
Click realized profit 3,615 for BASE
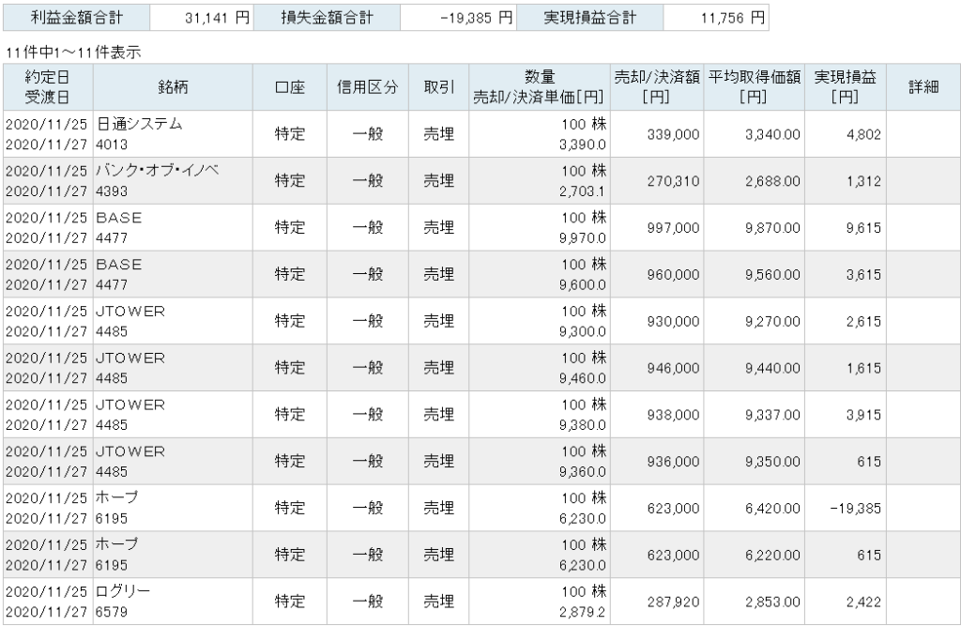pyautogui.click(x=863, y=275)
